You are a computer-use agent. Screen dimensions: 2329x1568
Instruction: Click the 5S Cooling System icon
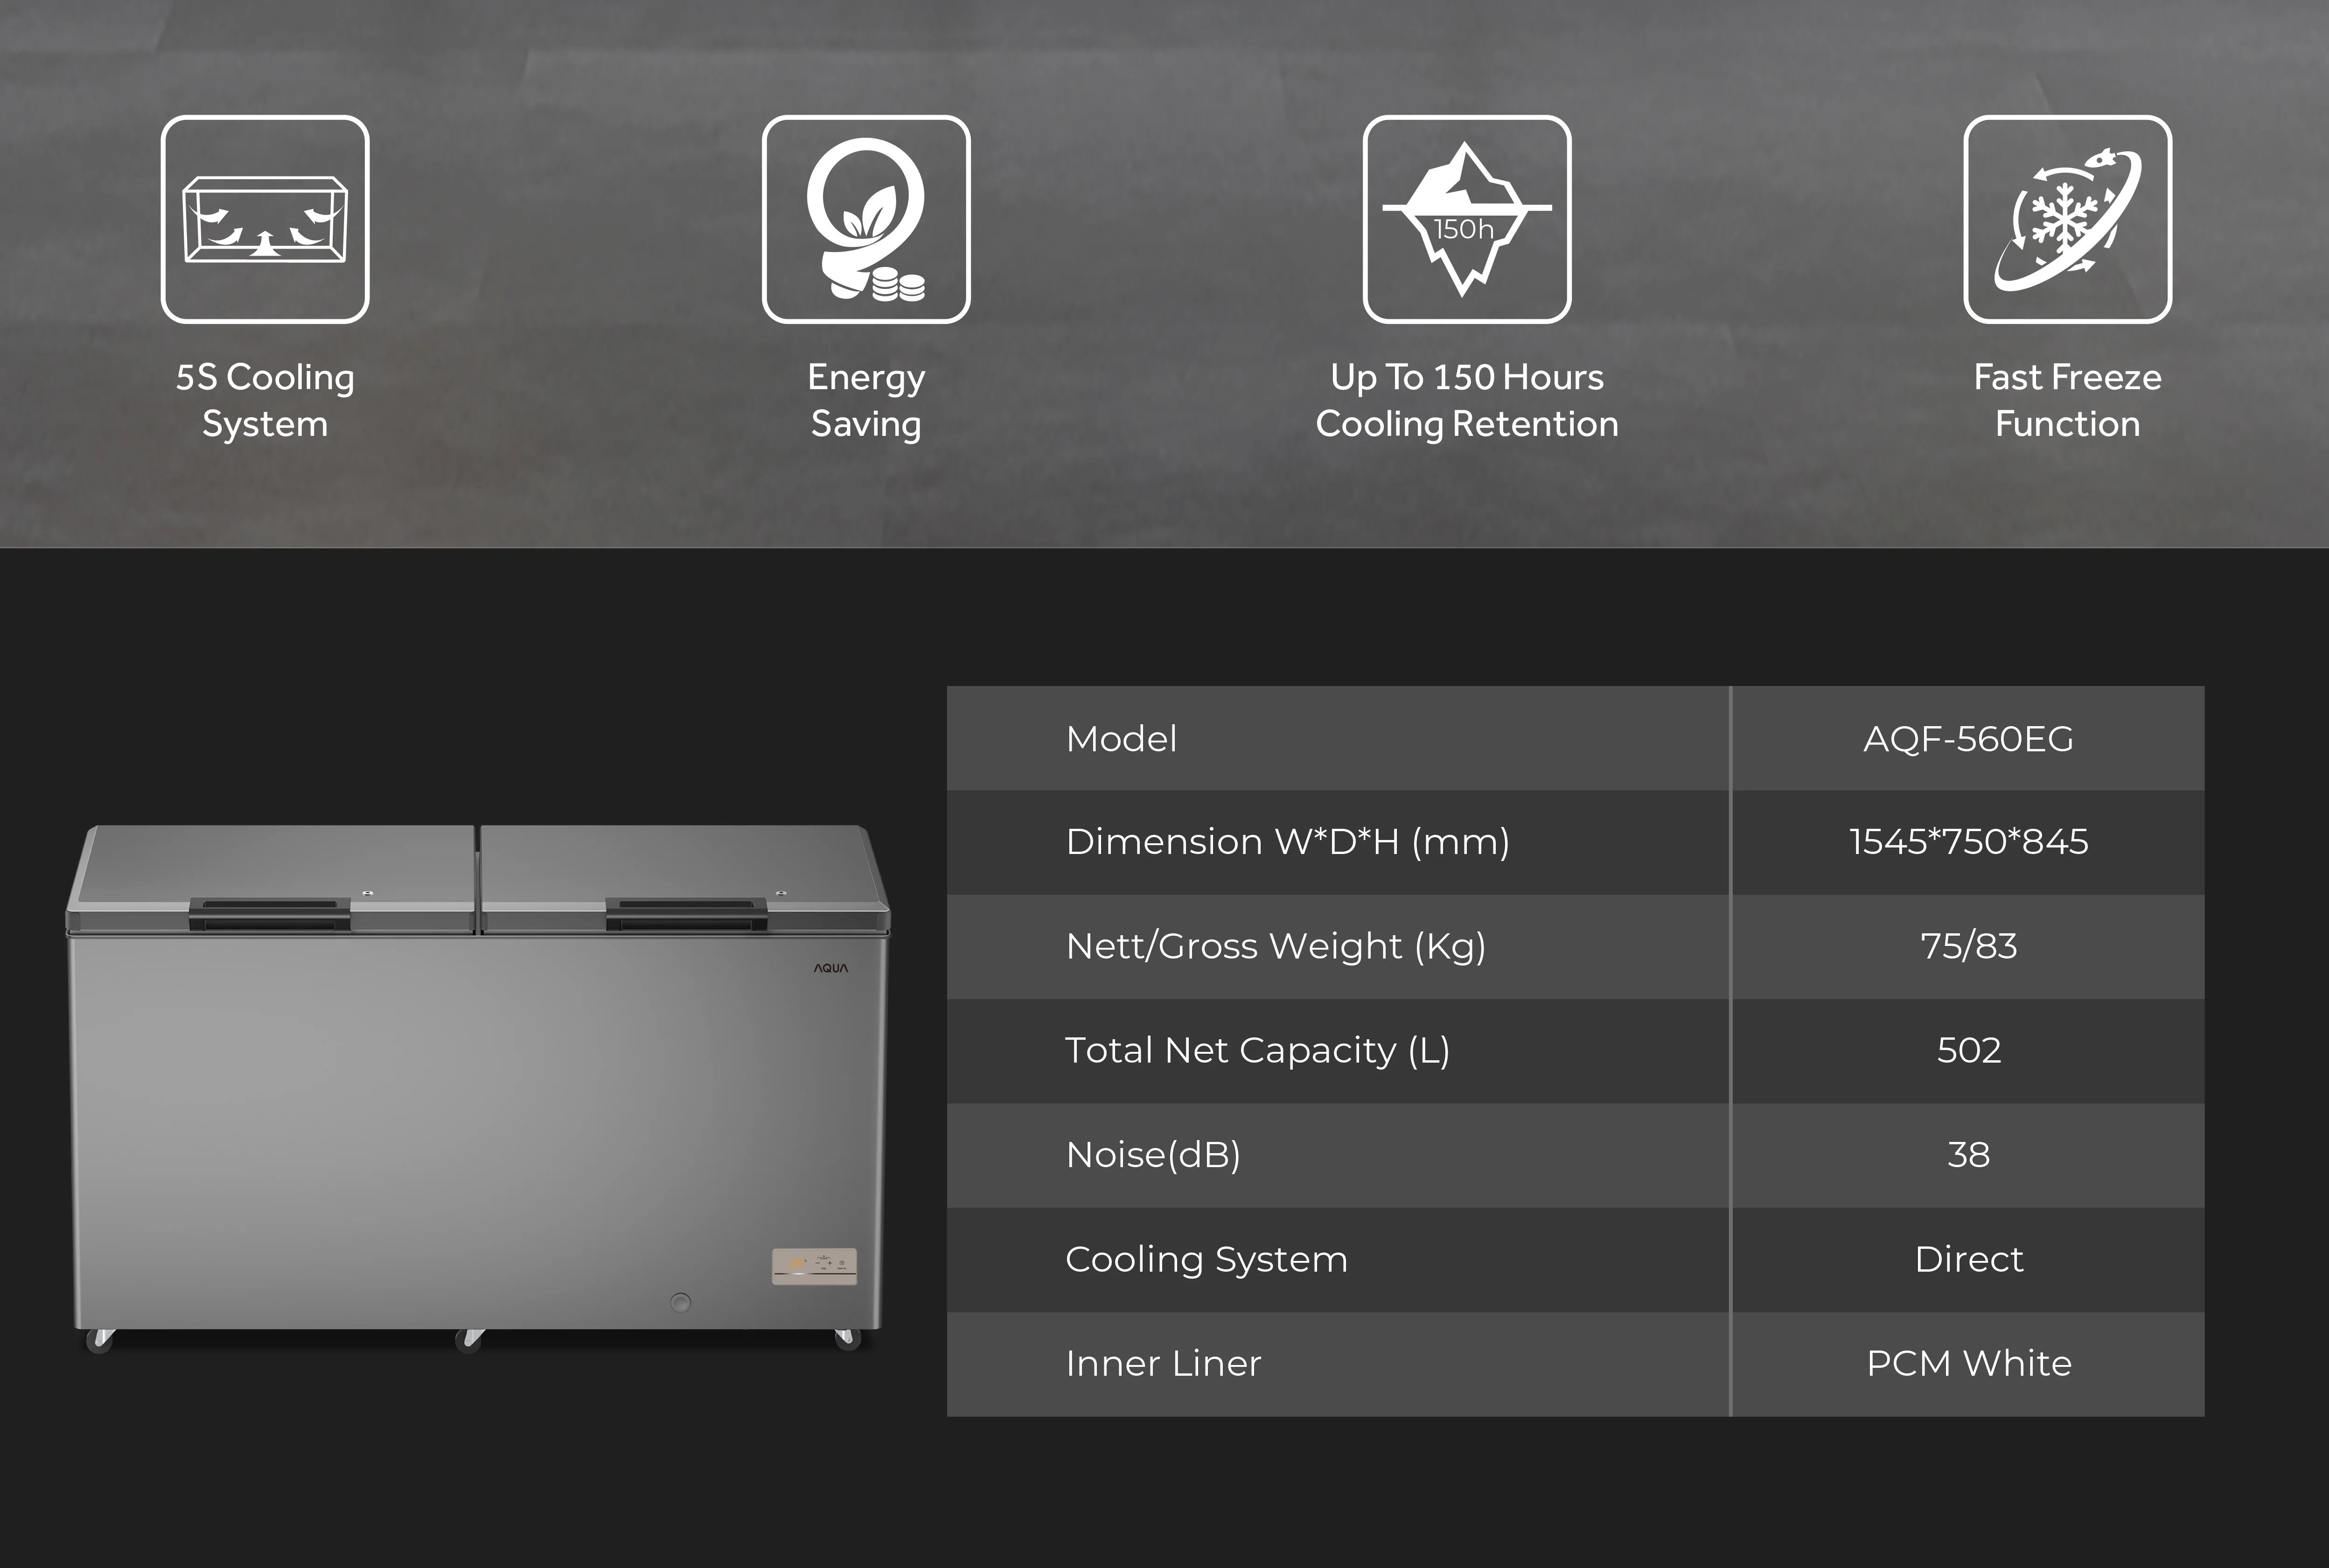[265, 219]
